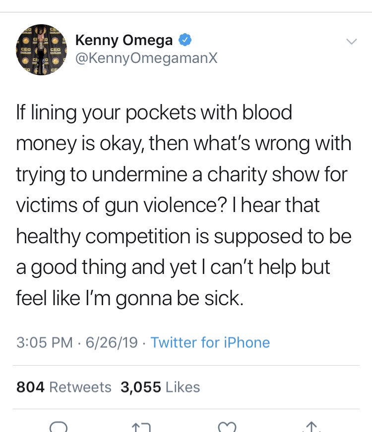This screenshot has width=372, height=432.
Task: Open Kenny Omega's profile picture
Action: point(42,50)
